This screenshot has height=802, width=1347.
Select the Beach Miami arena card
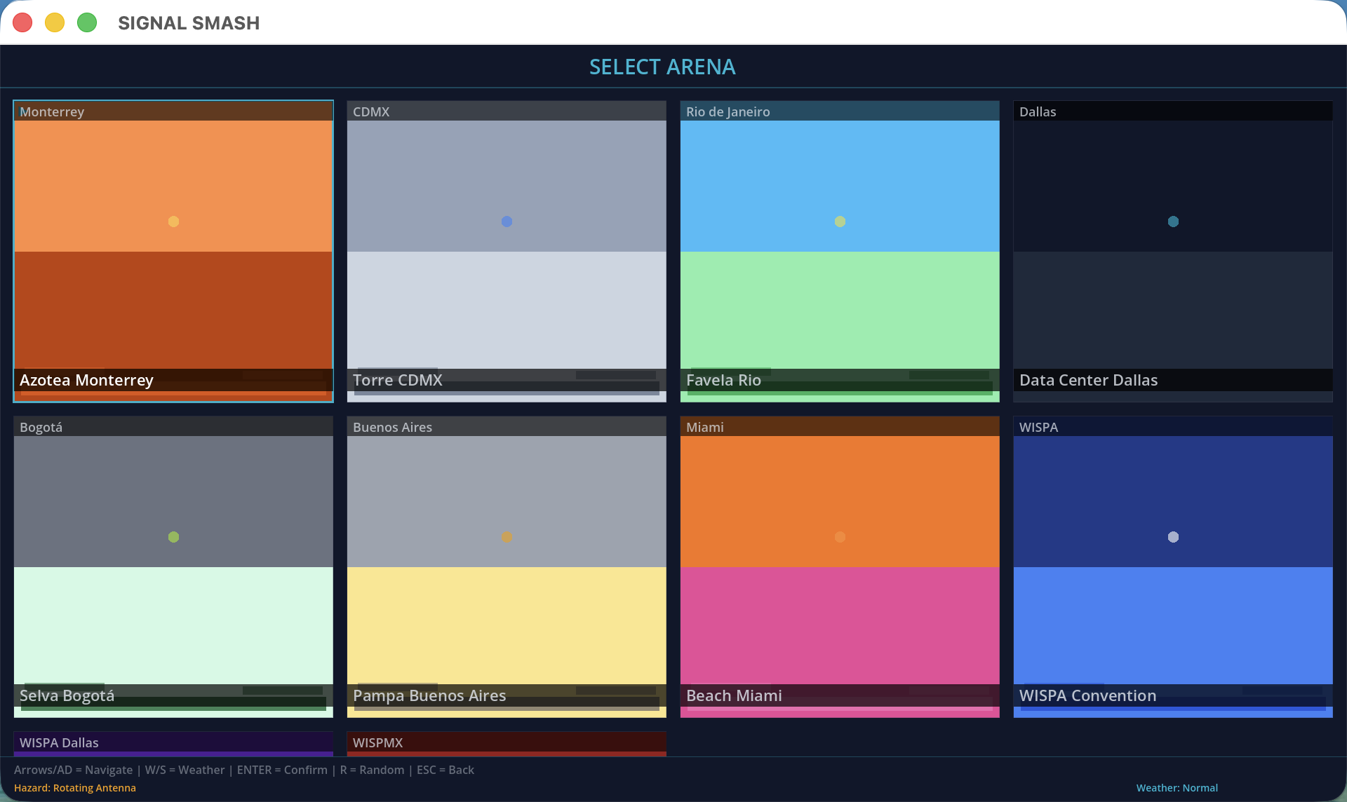pos(840,566)
